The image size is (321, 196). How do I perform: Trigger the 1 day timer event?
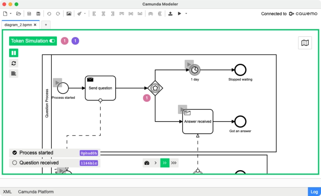tap(189, 64)
